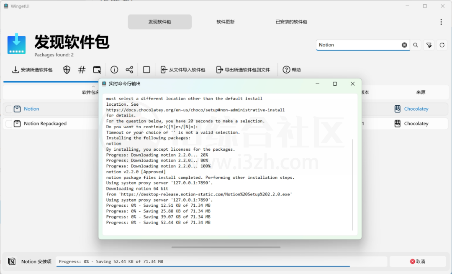
Task: Click the Notion Setup download URL line
Action: click(199, 194)
